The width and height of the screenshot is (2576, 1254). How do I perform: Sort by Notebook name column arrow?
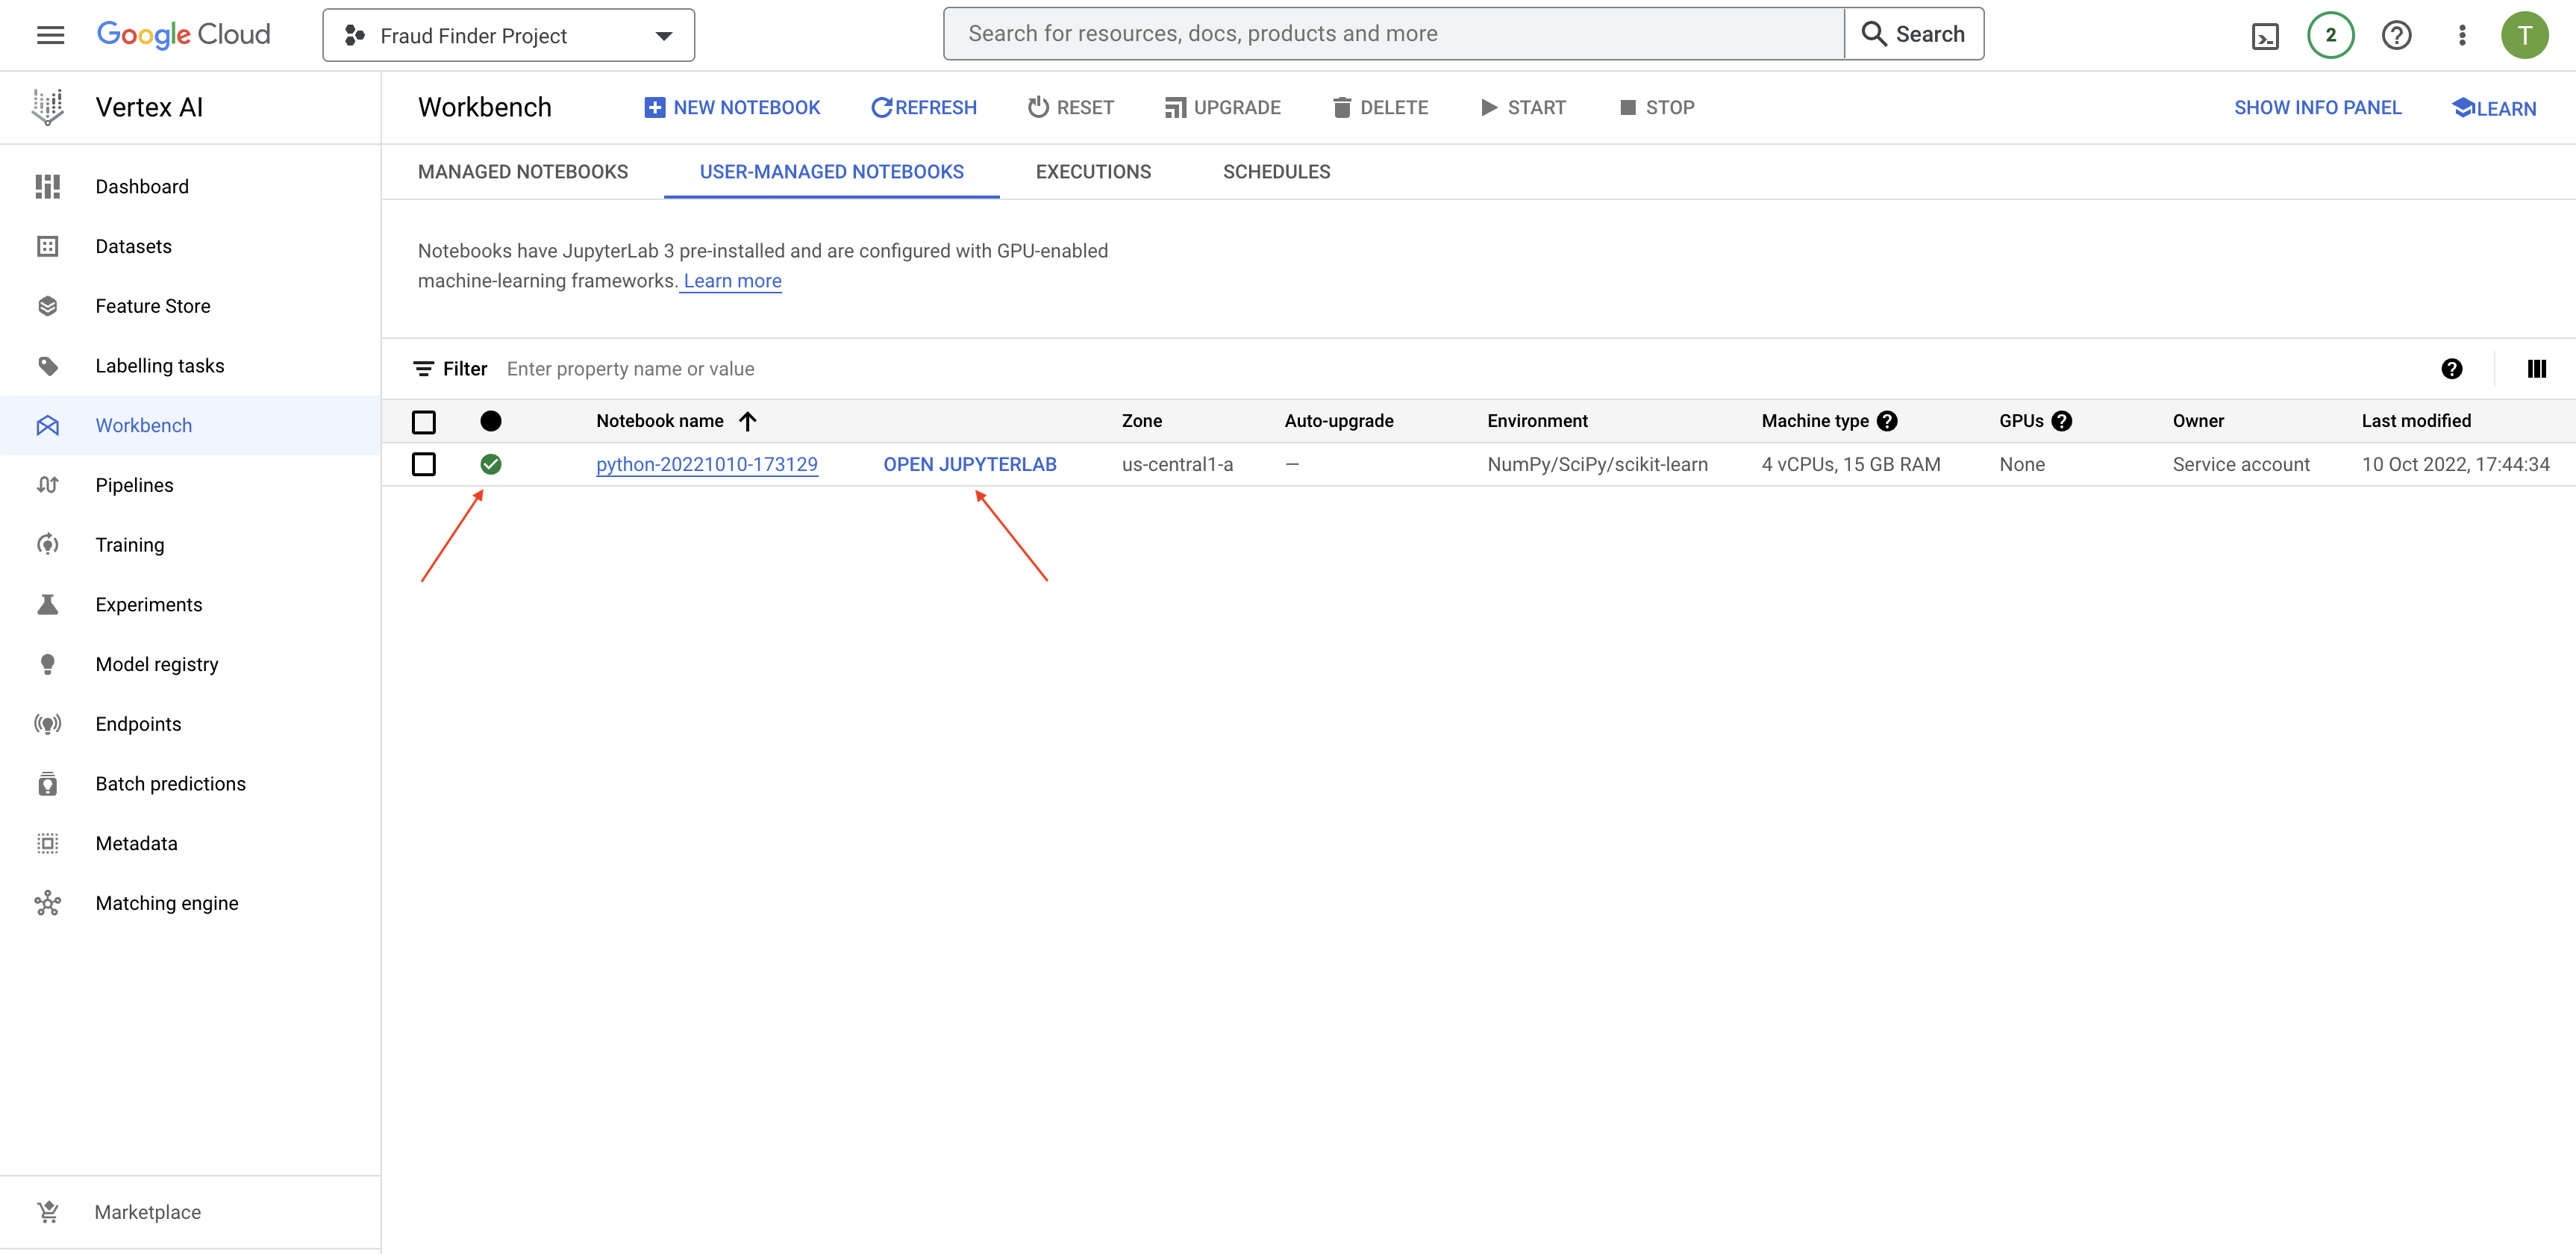747,421
